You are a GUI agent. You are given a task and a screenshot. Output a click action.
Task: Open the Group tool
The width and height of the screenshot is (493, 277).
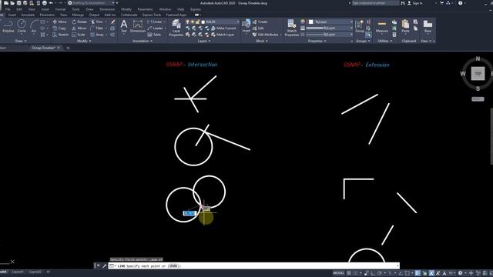click(360, 26)
